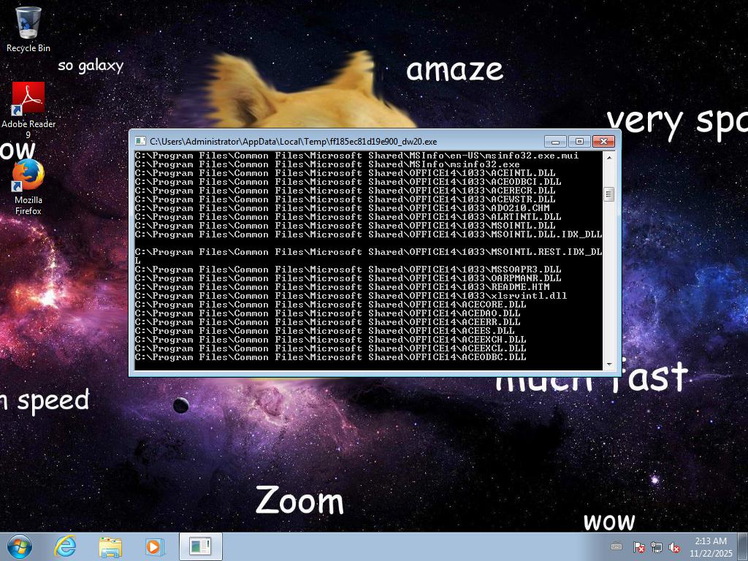Image resolution: width=748 pixels, height=561 pixels.
Task: Click the running console app taskbar button
Action: (x=200, y=546)
